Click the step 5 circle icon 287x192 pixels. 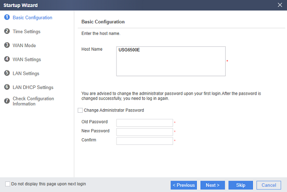click(7, 73)
